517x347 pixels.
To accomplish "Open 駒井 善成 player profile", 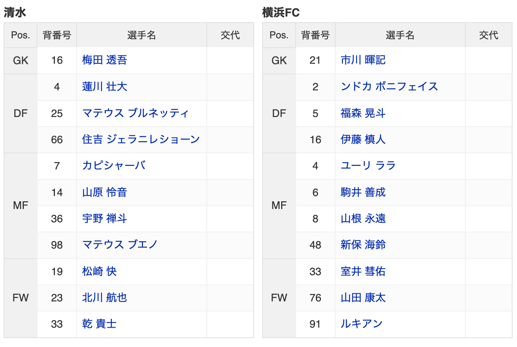I will coord(363,192).
